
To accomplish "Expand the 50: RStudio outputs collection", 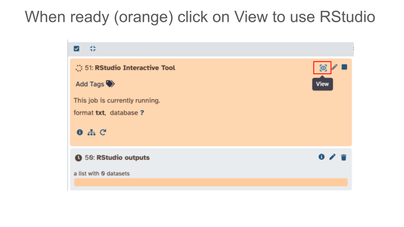I will pyautogui.click(x=123, y=158).
